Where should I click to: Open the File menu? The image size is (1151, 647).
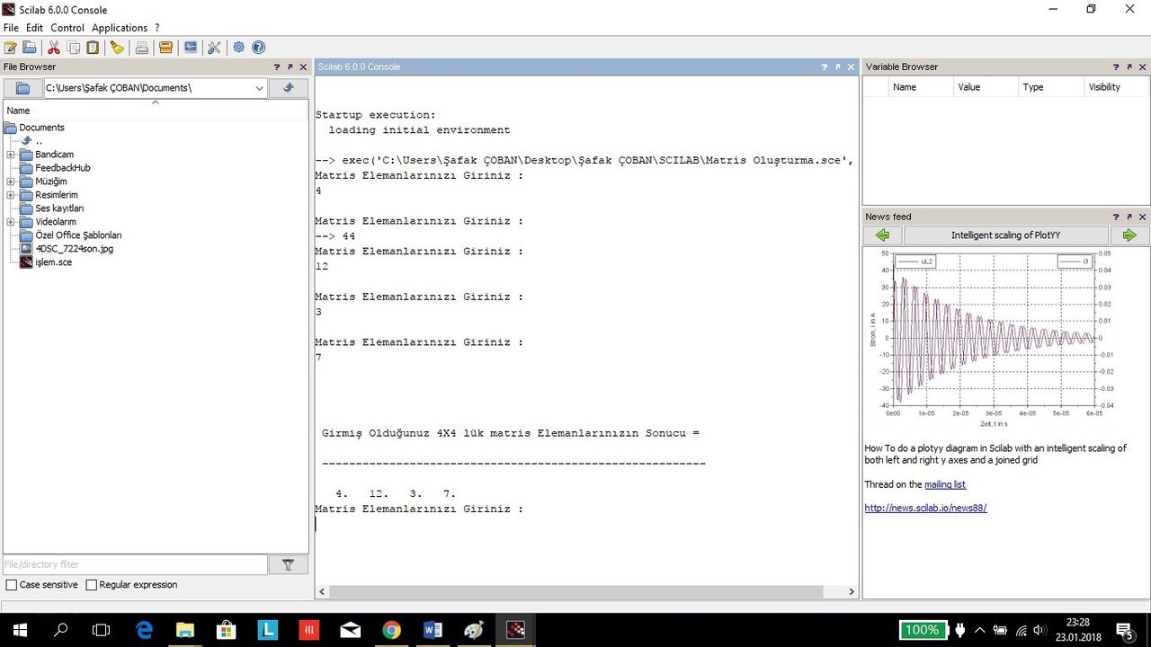pos(11,28)
